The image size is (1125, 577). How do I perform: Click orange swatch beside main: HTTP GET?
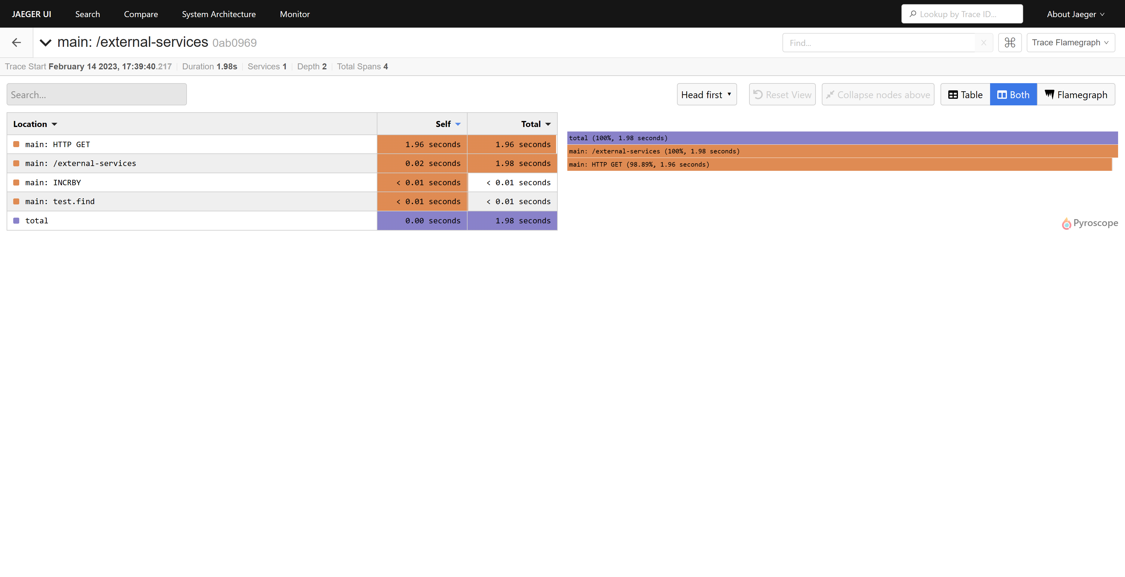(16, 144)
